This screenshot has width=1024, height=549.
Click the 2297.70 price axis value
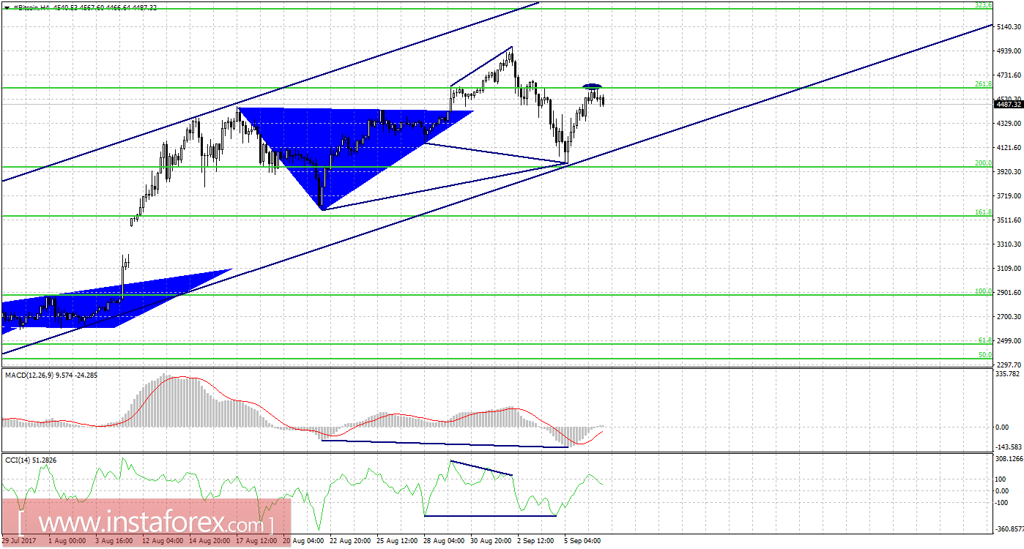click(x=1009, y=364)
